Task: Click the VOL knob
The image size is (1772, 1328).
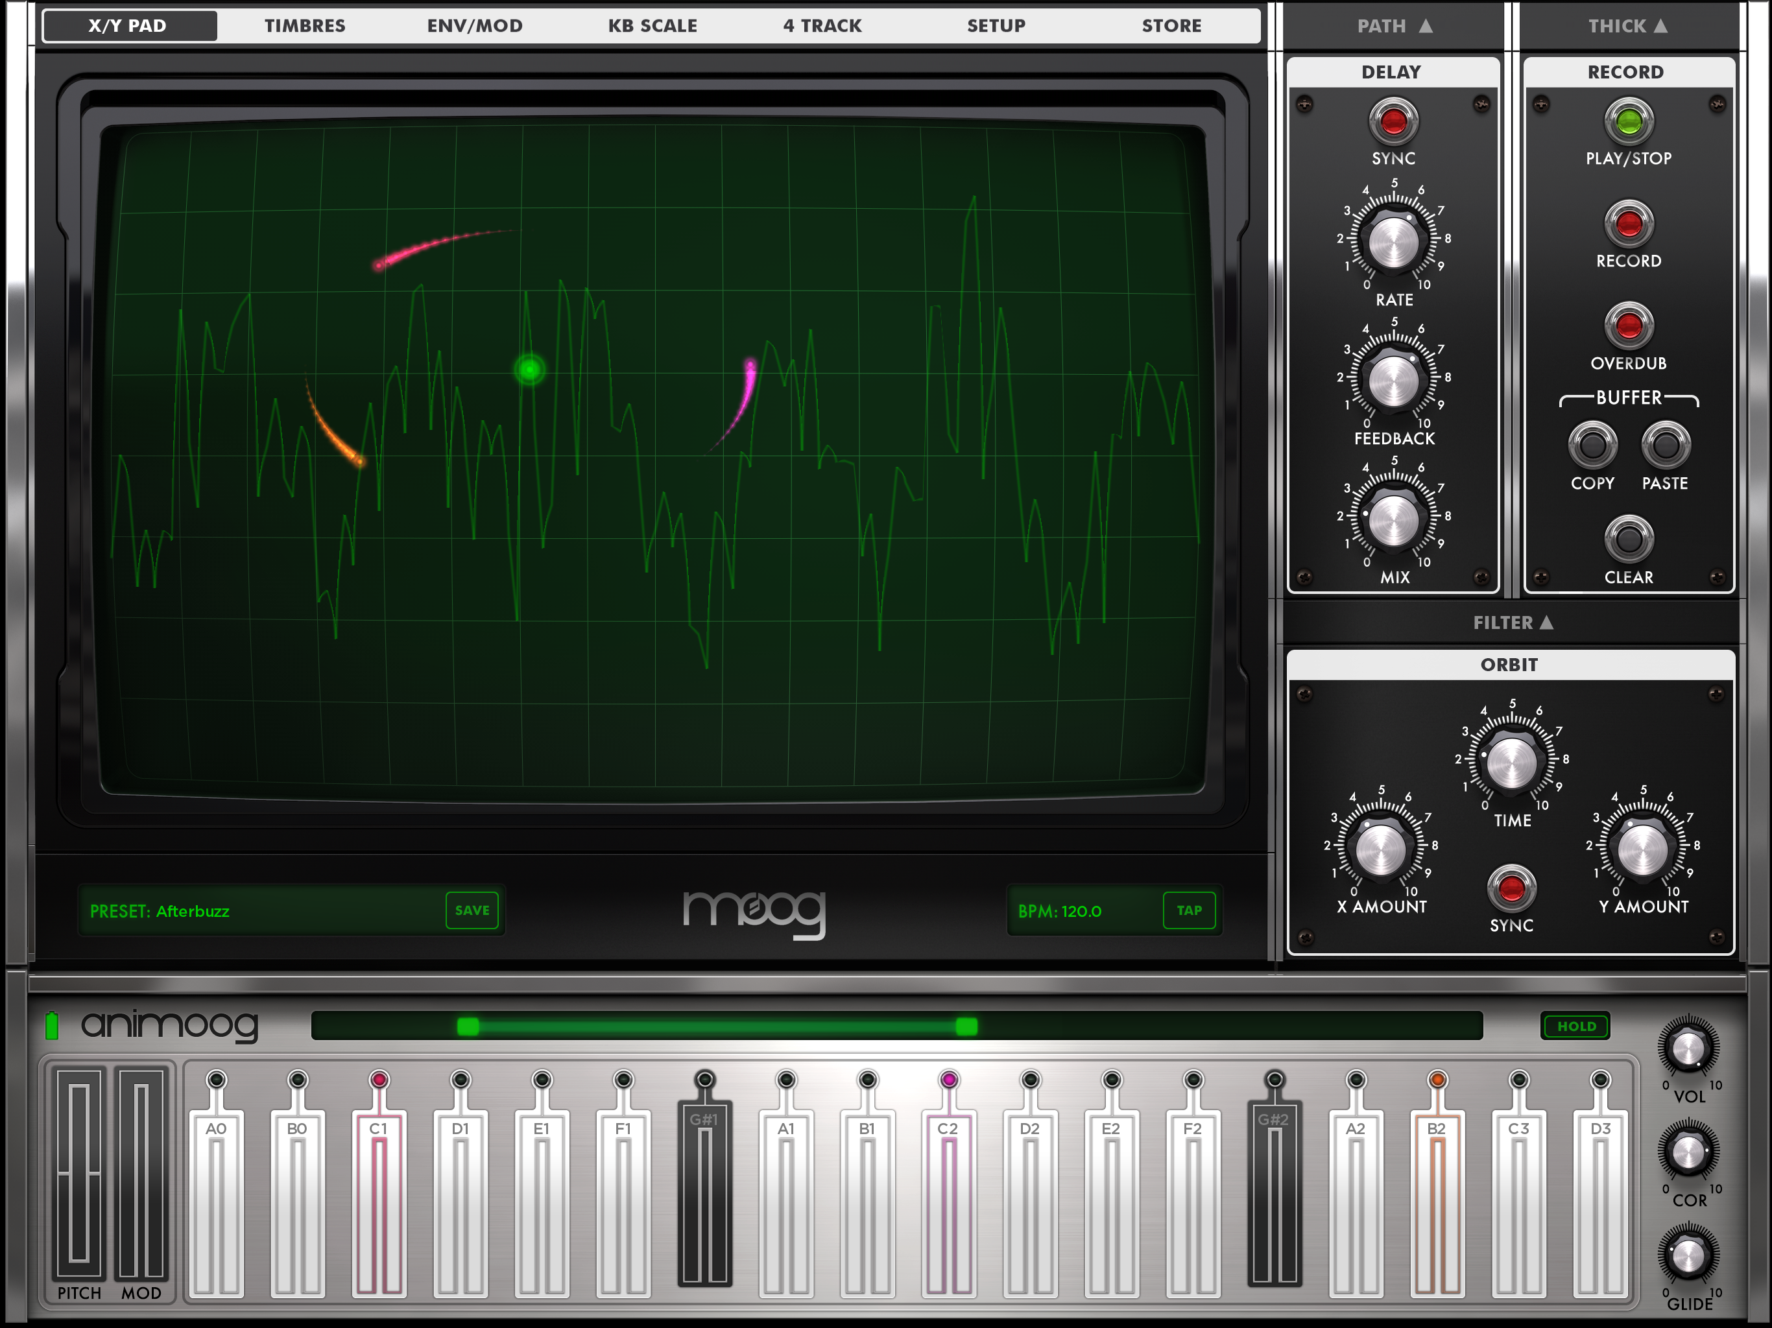Action: (x=1688, y=1049)
